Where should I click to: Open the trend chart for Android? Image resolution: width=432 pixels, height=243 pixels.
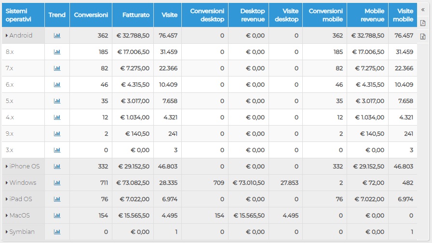point(57,36)
